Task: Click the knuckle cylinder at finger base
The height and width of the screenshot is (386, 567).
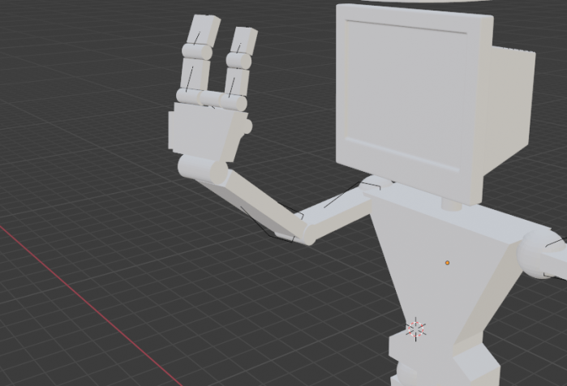Action: pyautogui.click(x=213, y=100)
